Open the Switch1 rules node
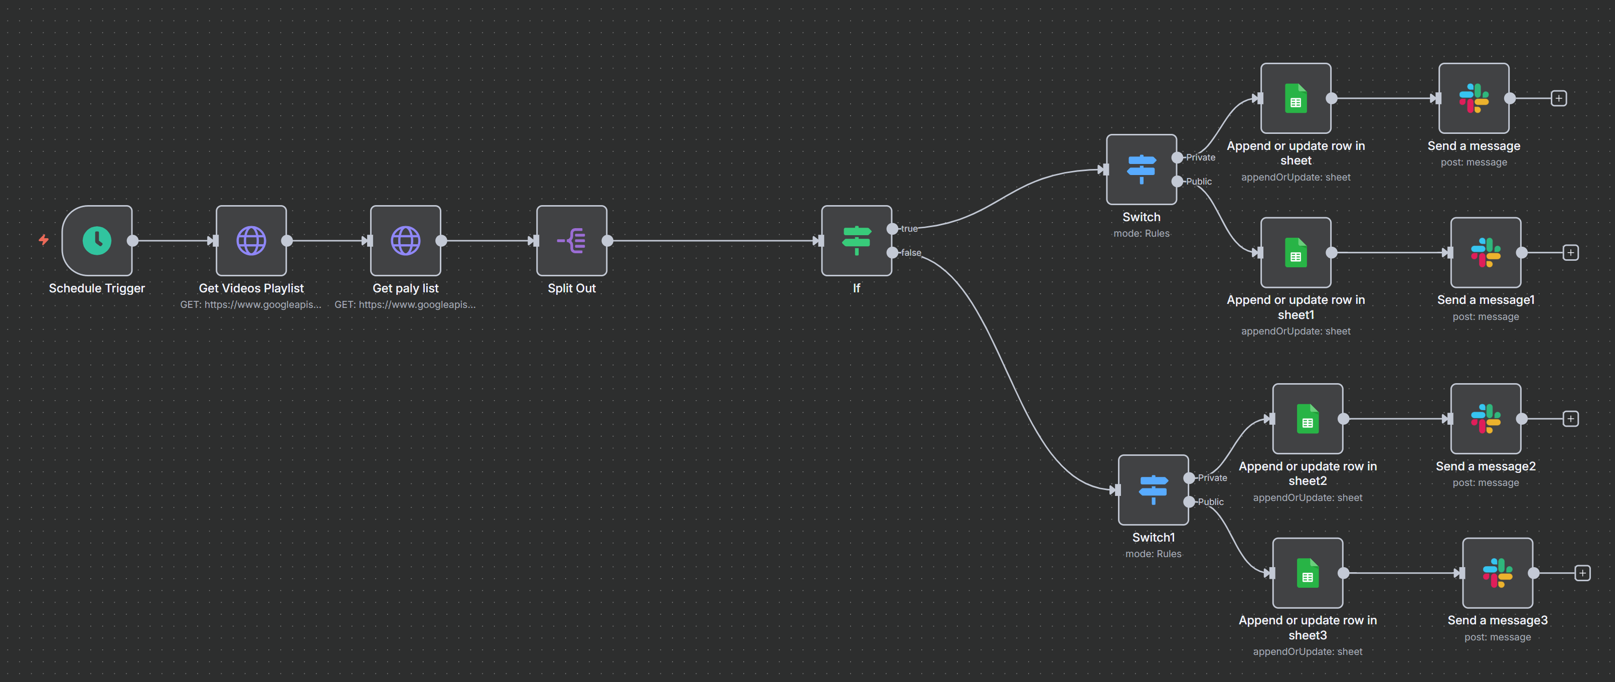This screenshot has height=682, width=1615. (x=1153, y=489)
